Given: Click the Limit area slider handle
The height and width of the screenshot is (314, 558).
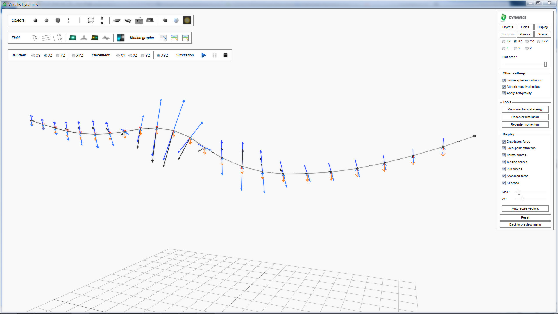Looking at the screenshot, I should click(546, 64).
